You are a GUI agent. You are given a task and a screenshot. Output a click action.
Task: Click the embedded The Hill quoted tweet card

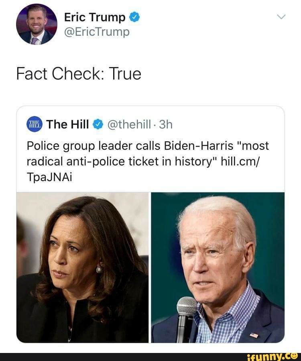[x=150, y=225]
